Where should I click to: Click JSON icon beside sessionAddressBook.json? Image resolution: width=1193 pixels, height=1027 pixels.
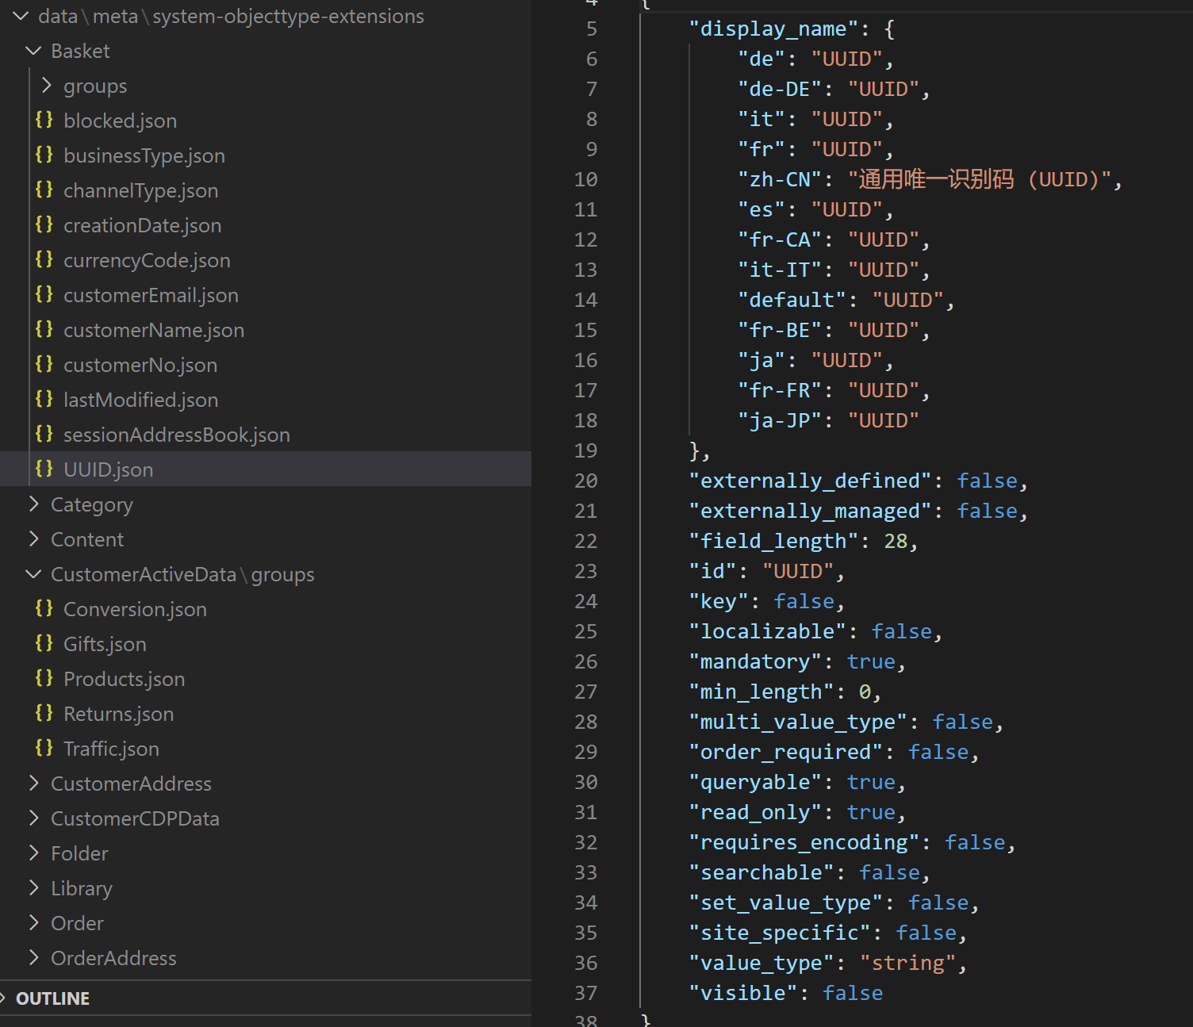click(44, 434)
